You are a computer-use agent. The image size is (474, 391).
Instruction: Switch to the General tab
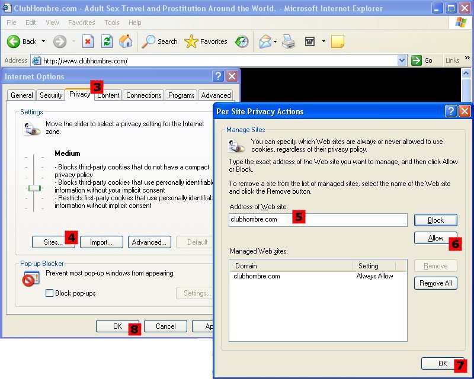point(21,95)
